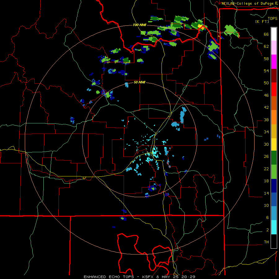This screenshot has height=279, width=279.
Task: Pick the bright orange legend swatch
Action: coord(274,117)
